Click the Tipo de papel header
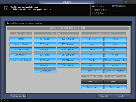Viewport: 136px width, 102px height. (21, 33)
